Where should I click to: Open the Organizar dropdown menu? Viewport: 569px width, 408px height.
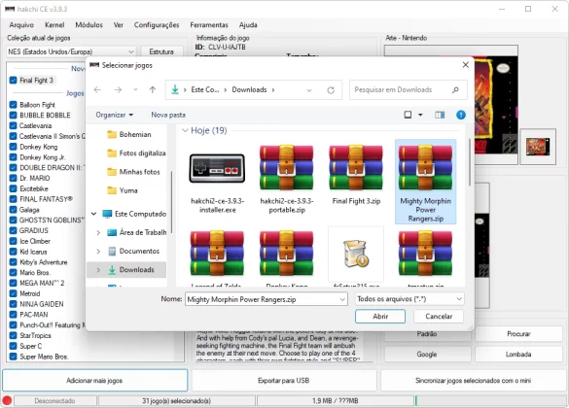[115, 115]
